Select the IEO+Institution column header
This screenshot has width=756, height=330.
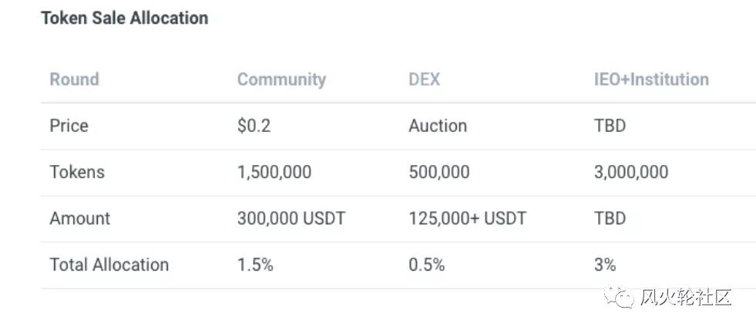(x=651, y=79)
